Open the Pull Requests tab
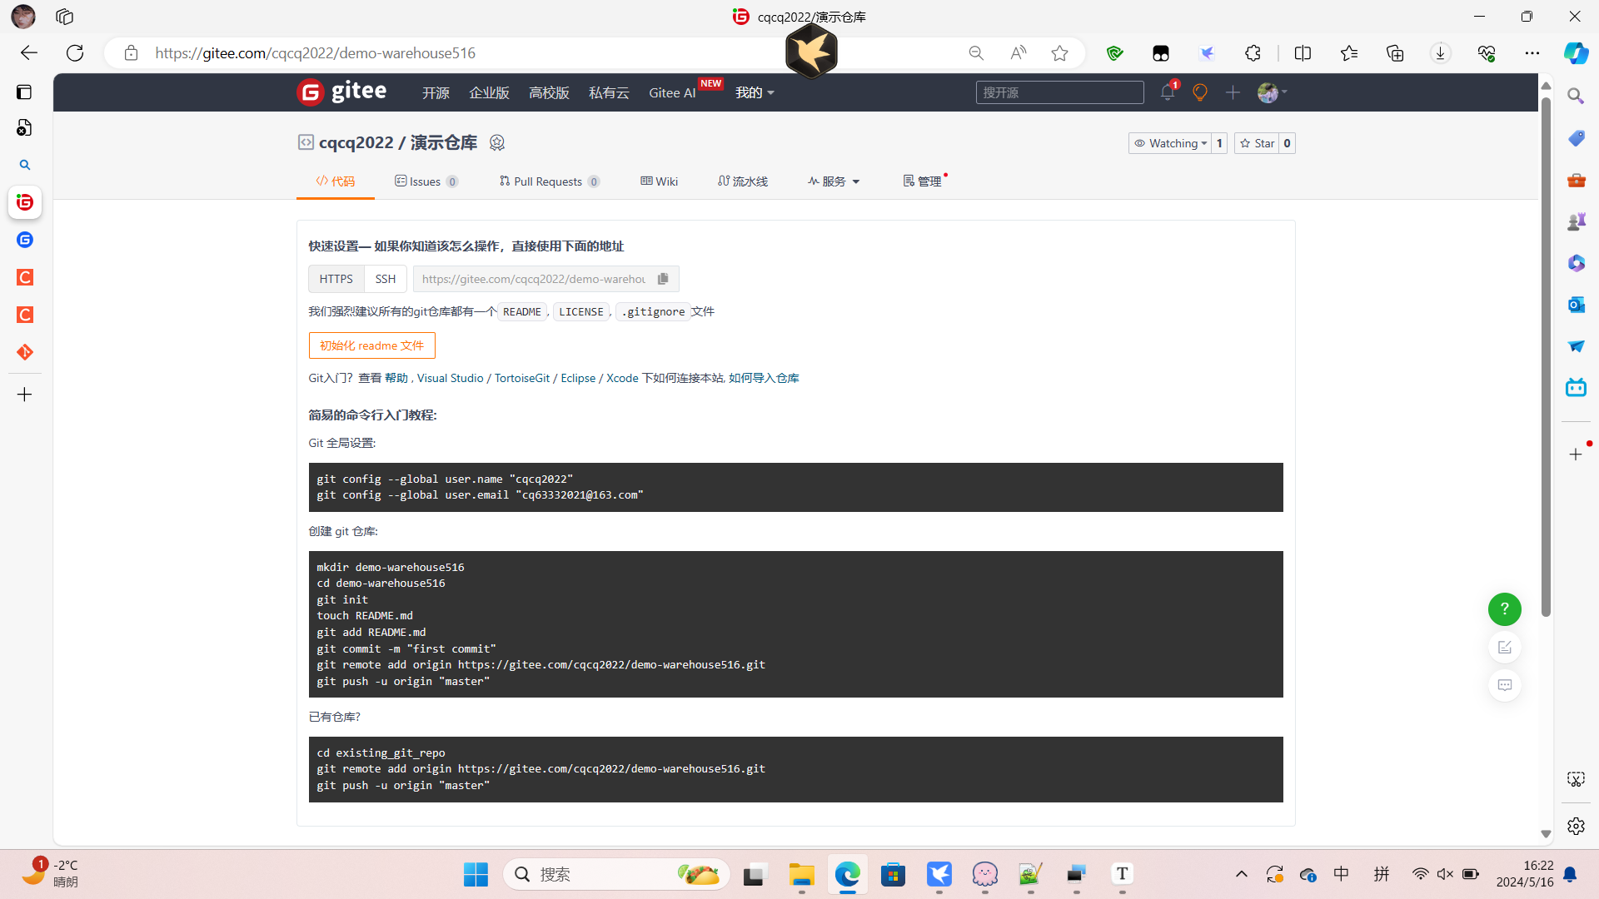This screenshot has width=1599, height=899. pos(549,181)
